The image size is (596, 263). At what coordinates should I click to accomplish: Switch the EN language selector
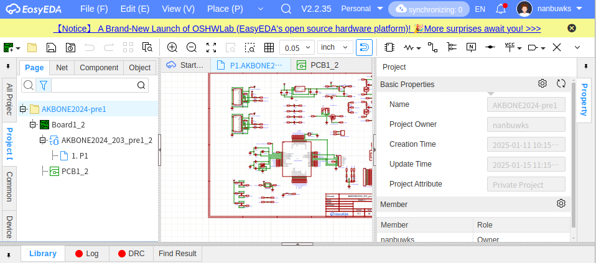[x=480, y=9]
